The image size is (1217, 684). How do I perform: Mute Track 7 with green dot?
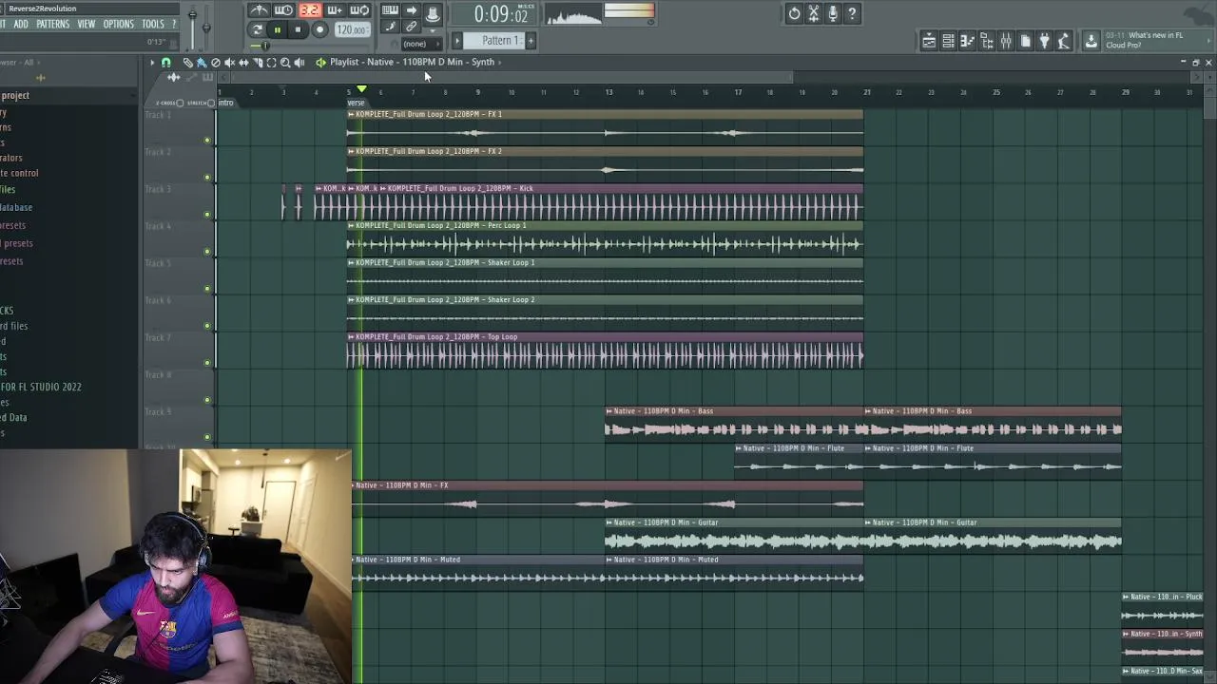[207, 363]
